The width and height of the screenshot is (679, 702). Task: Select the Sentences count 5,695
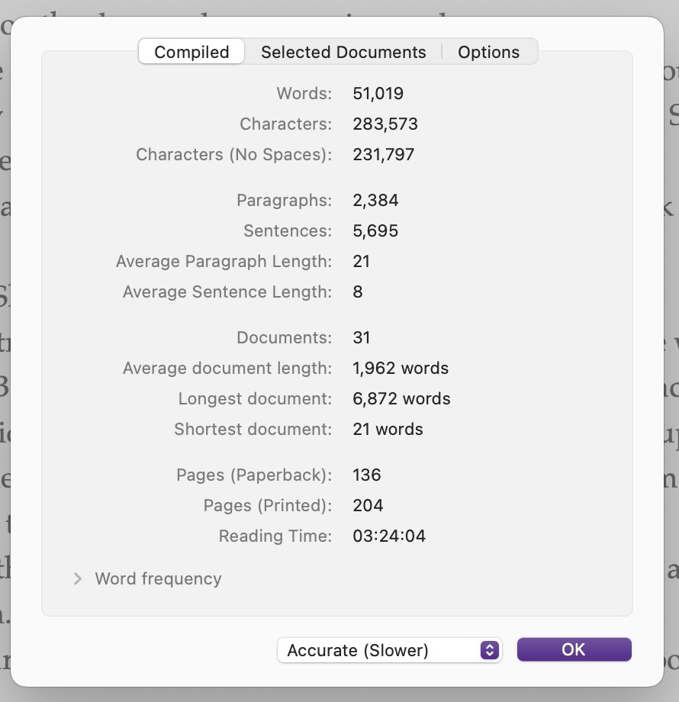(375, 231)
